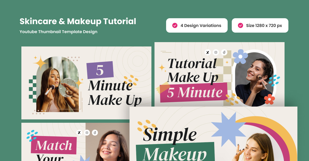
Task: Click the green Makeup banner
Action: 175,153
